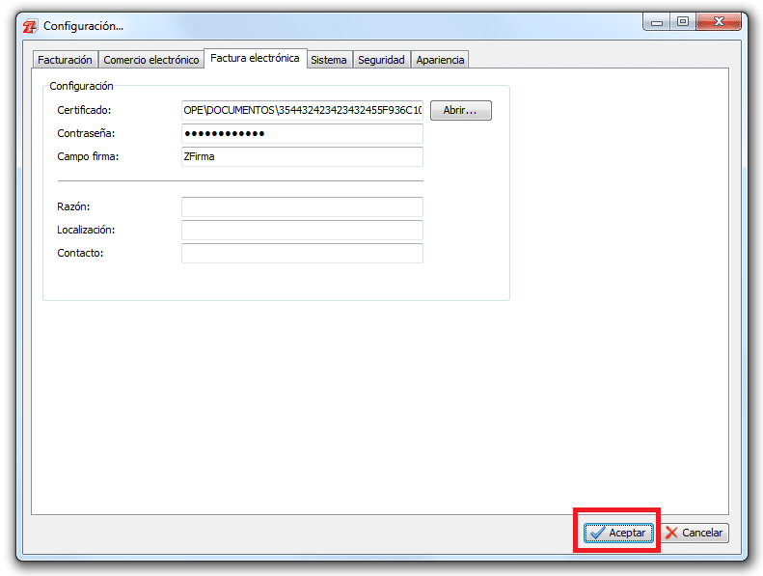This screenshot has width=763, height=576.
Task: Minimize the Configuración window
Action: click(658, 21)
